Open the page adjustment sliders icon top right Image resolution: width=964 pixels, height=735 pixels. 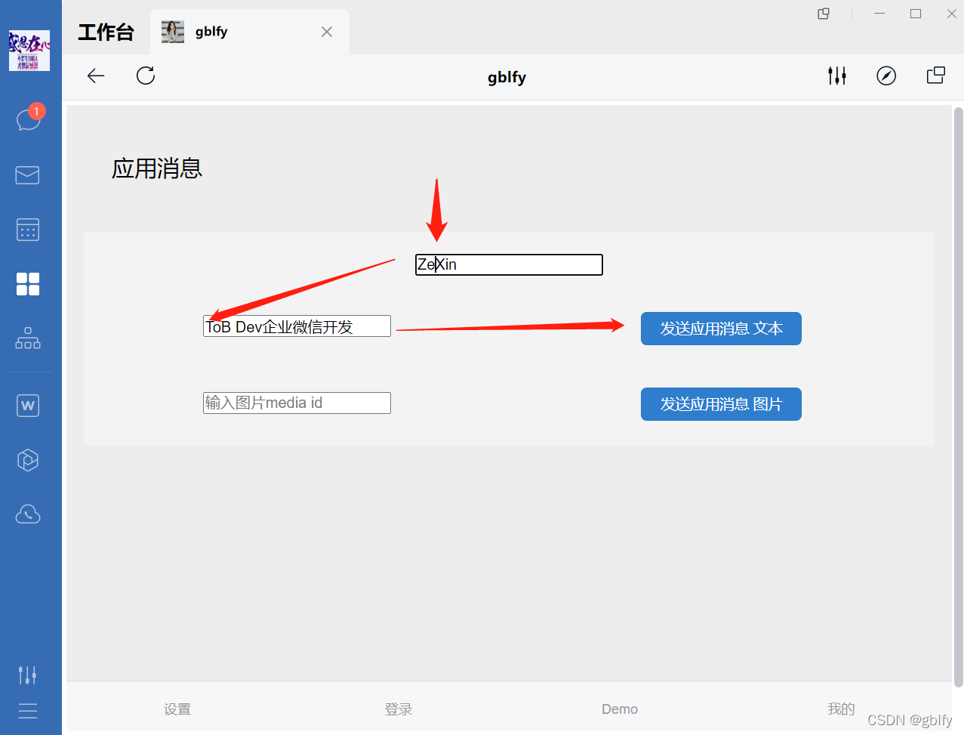pos(836,76)
